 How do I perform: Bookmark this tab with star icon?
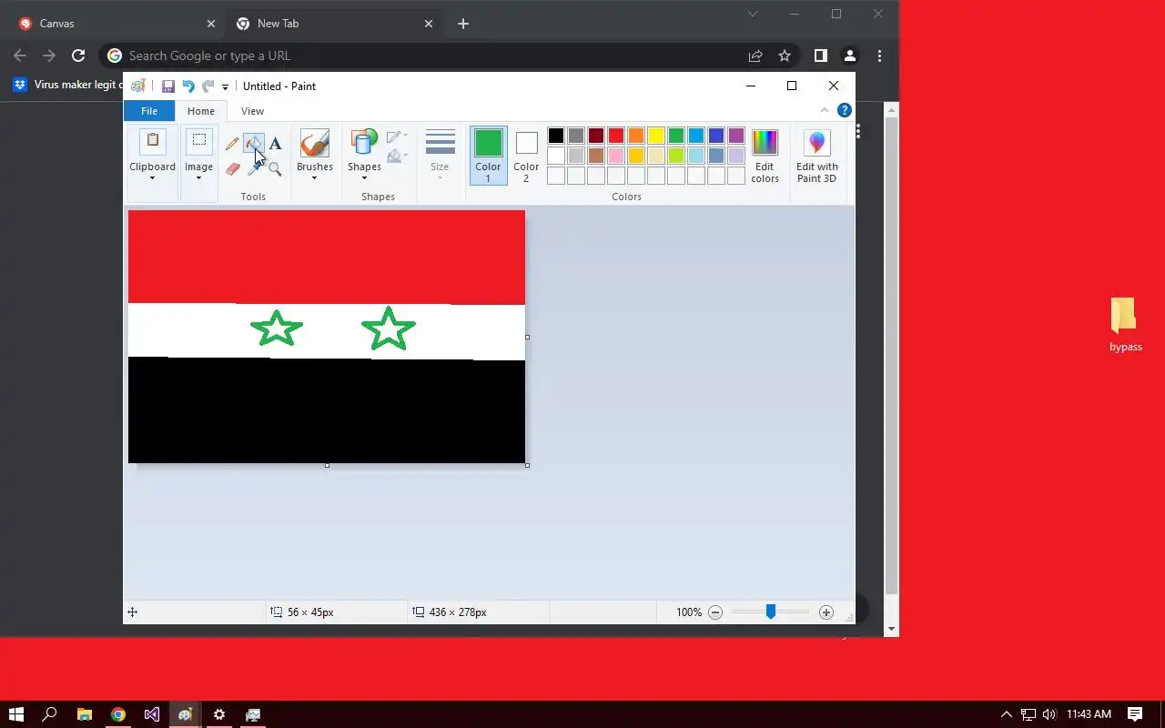tap(785, 56)
